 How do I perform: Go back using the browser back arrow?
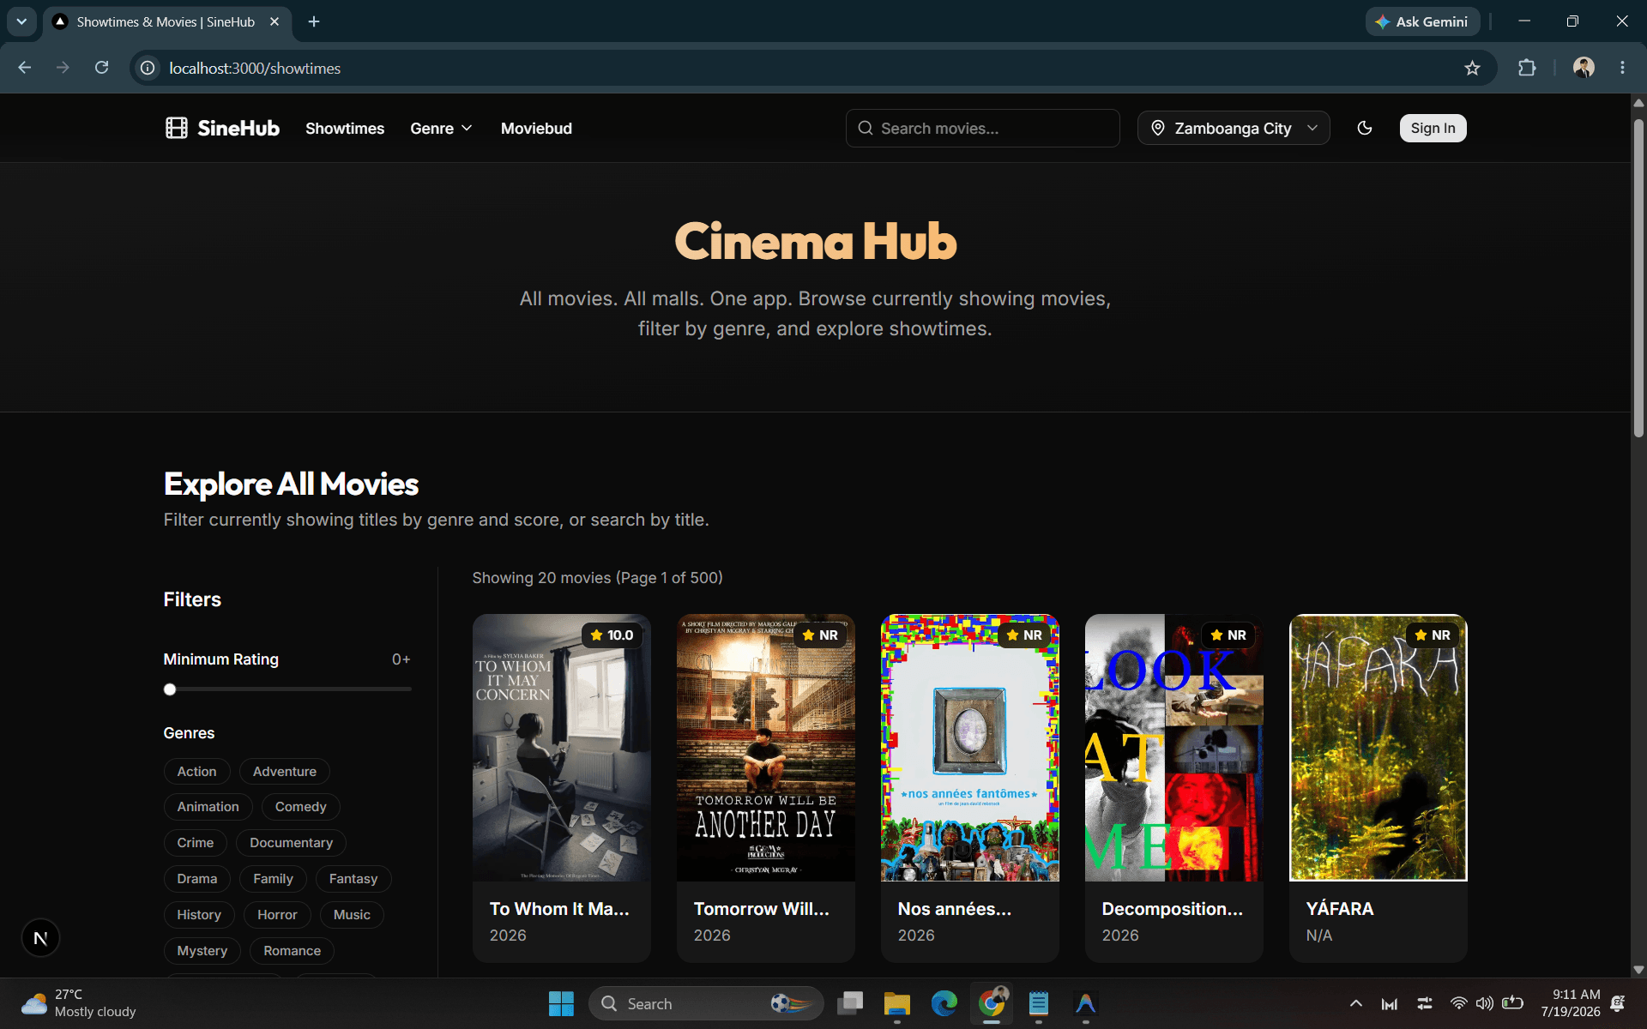[25, 68]
